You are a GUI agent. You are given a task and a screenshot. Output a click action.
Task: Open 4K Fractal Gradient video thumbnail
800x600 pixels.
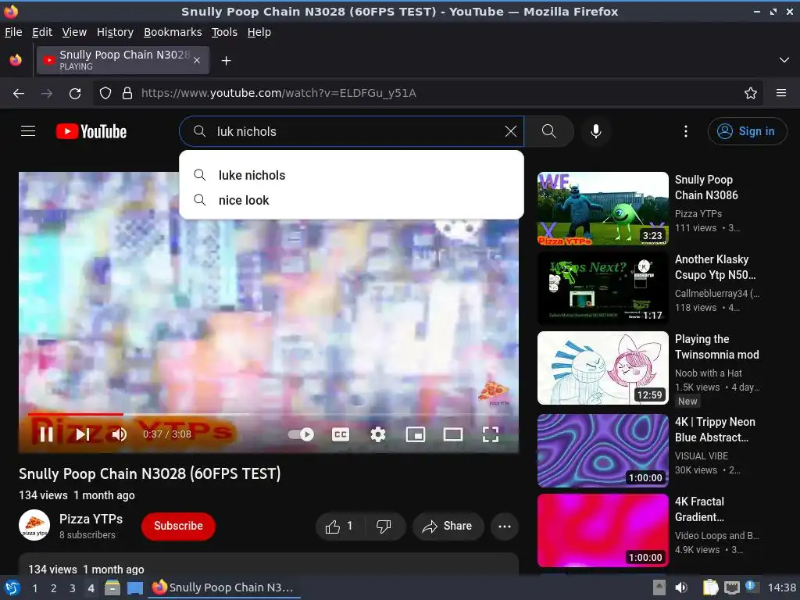(602, 530)
